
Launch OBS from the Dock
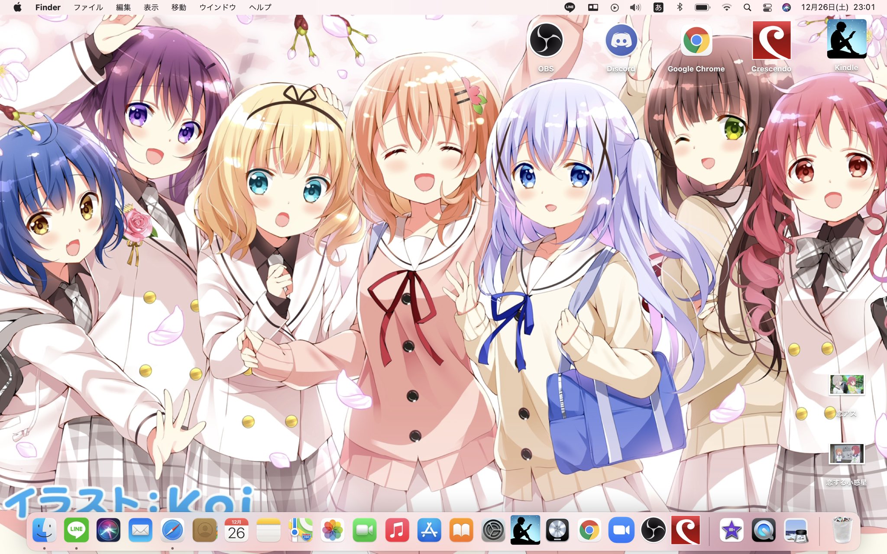[x=653, y=530]
